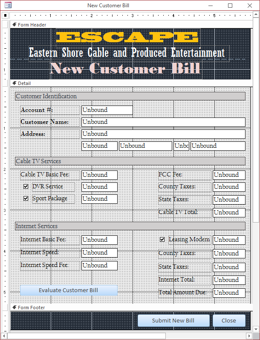Select the Internet Speed text box

coord(99,253)
